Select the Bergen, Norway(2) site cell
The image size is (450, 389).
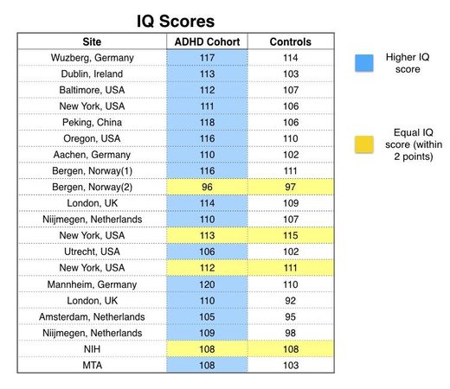[x=92, y=187]
